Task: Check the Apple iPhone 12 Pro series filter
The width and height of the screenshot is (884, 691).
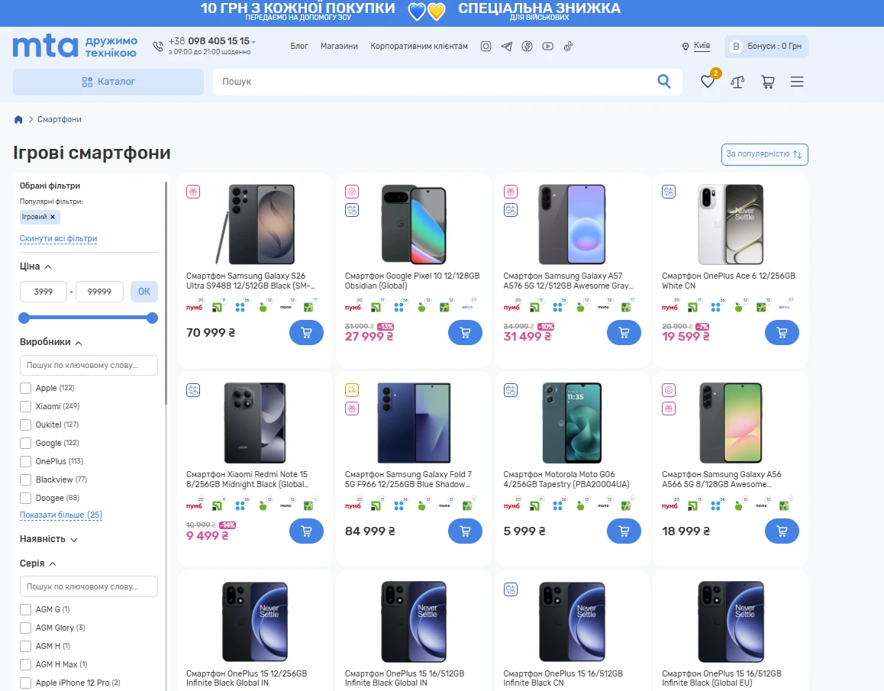Action: point(25,683)
